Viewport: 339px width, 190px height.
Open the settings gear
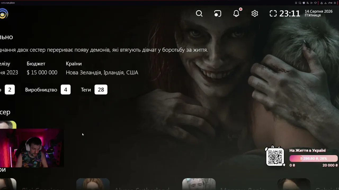click(255, 13)
